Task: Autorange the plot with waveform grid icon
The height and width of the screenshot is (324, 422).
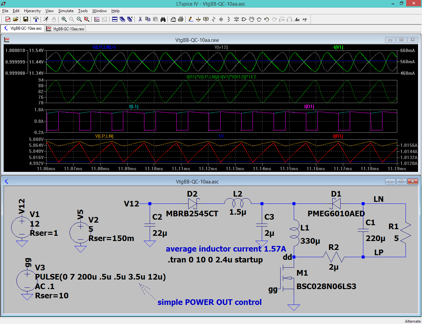Action: pyautogui.click(x=97, y=19)
